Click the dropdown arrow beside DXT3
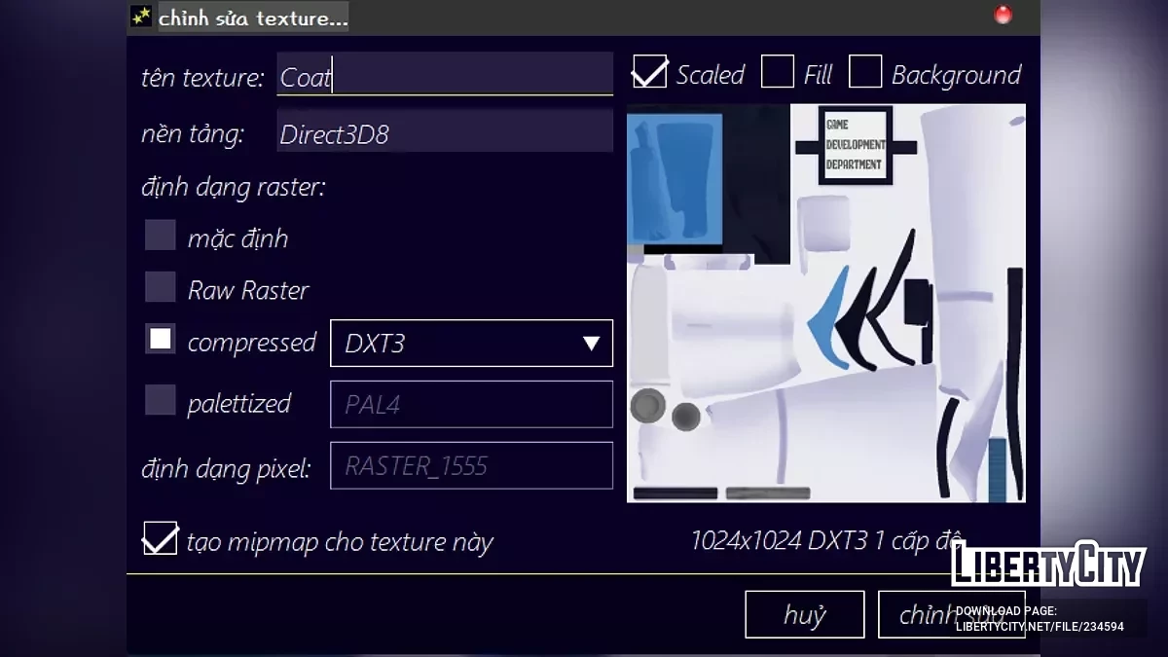The image size is (1168, 657). pyautogui.click(x=590, y=344)
